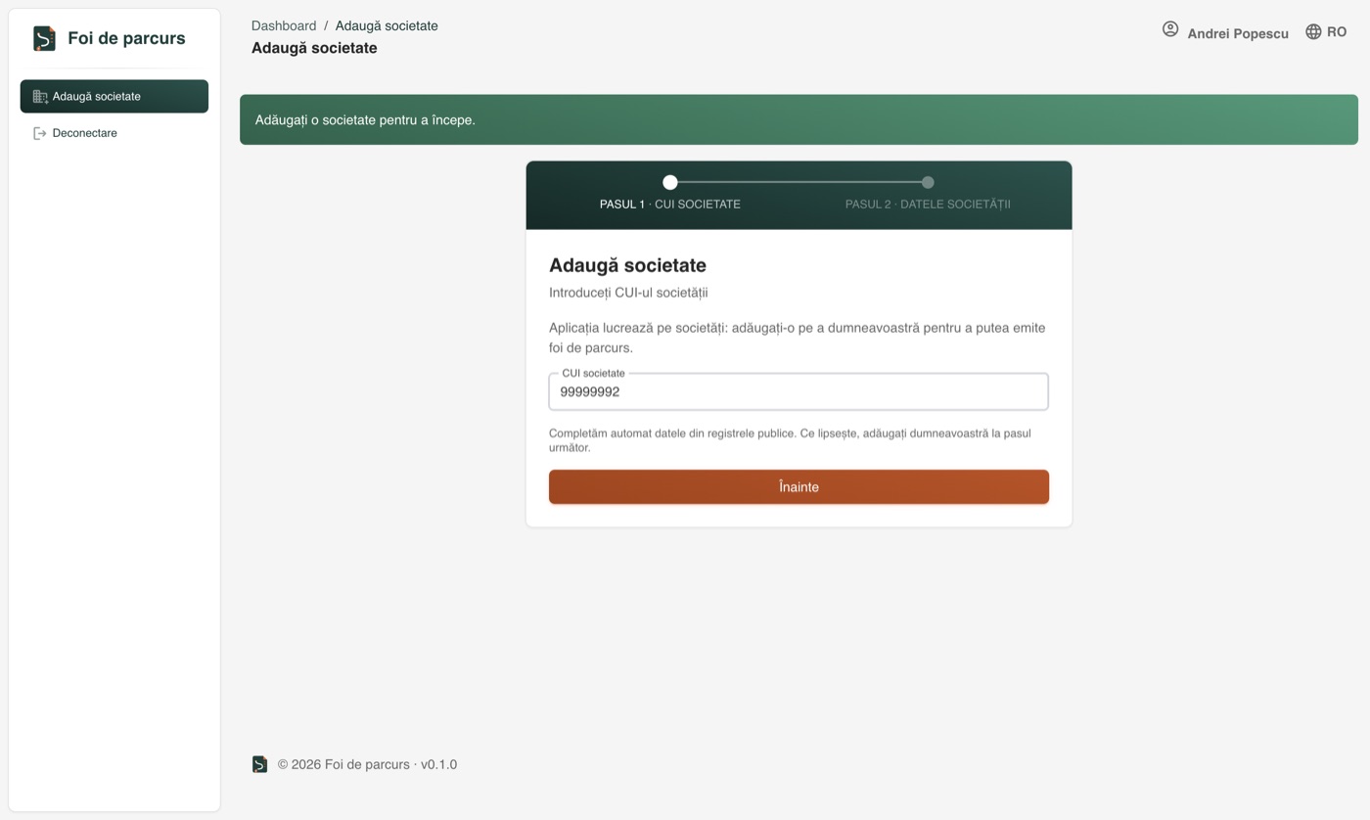
Task: Click the second step circle in progress indicator
Action: click(928, 182)
